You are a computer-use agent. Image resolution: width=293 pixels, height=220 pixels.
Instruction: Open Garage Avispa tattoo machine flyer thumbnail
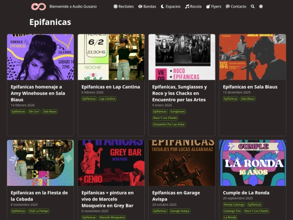[182, 163]
